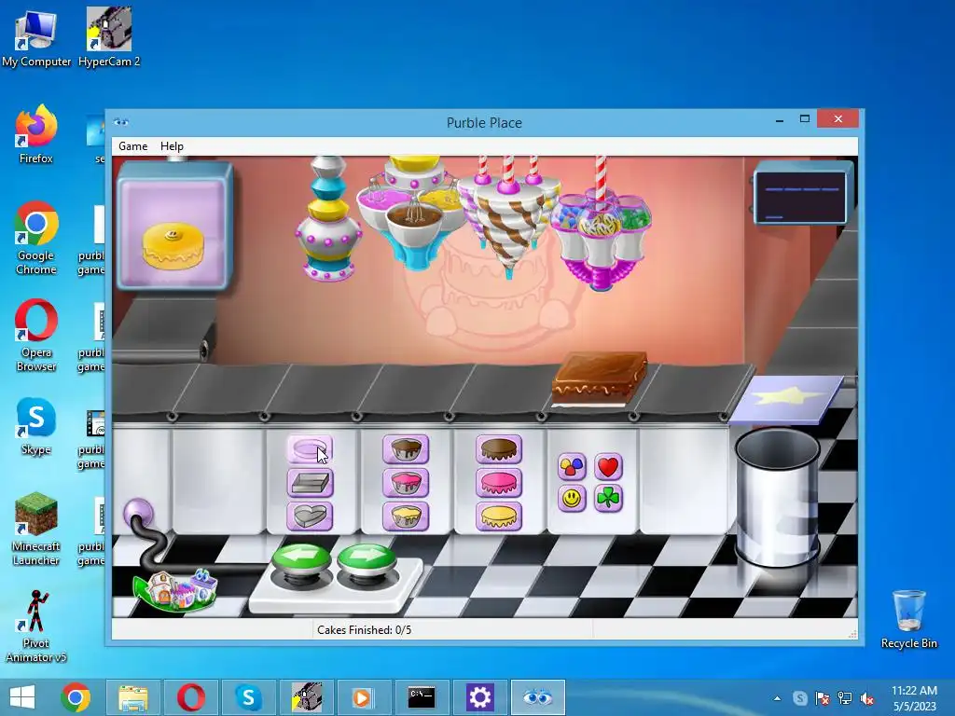Open the Google Chrome desktop shortcut

(36, 238)
